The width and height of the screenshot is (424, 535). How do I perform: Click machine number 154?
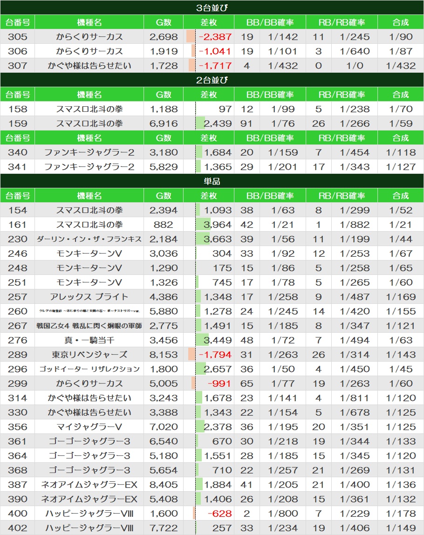18,210
